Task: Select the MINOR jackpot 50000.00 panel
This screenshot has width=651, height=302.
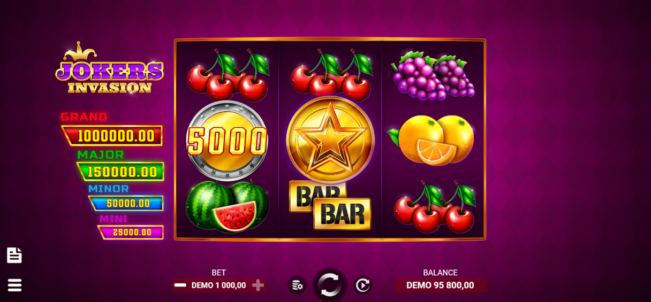Action: tap(126, 203)
